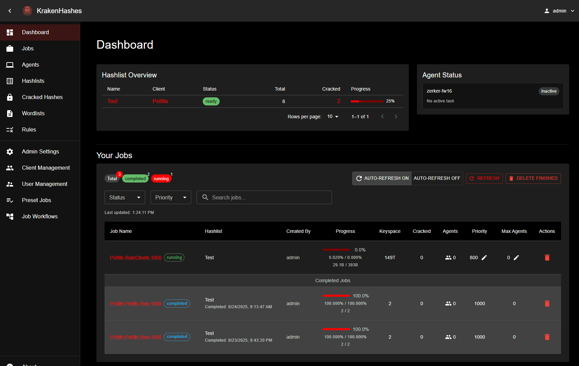Open Admin Settings gear icon
This screenshot has height=366, width=579.
(10, 151)
